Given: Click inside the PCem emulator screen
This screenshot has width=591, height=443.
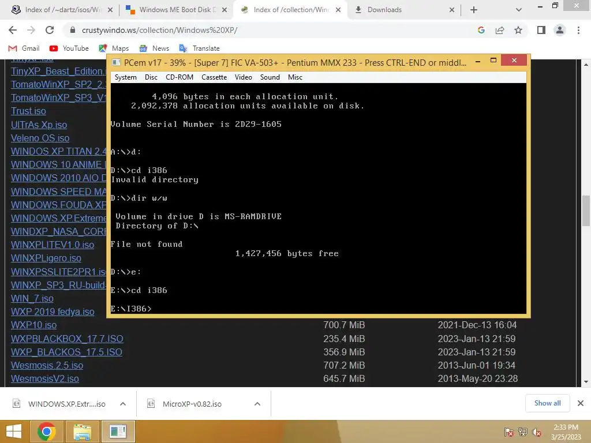Looking at the screenshot, I should coord(318,198).
